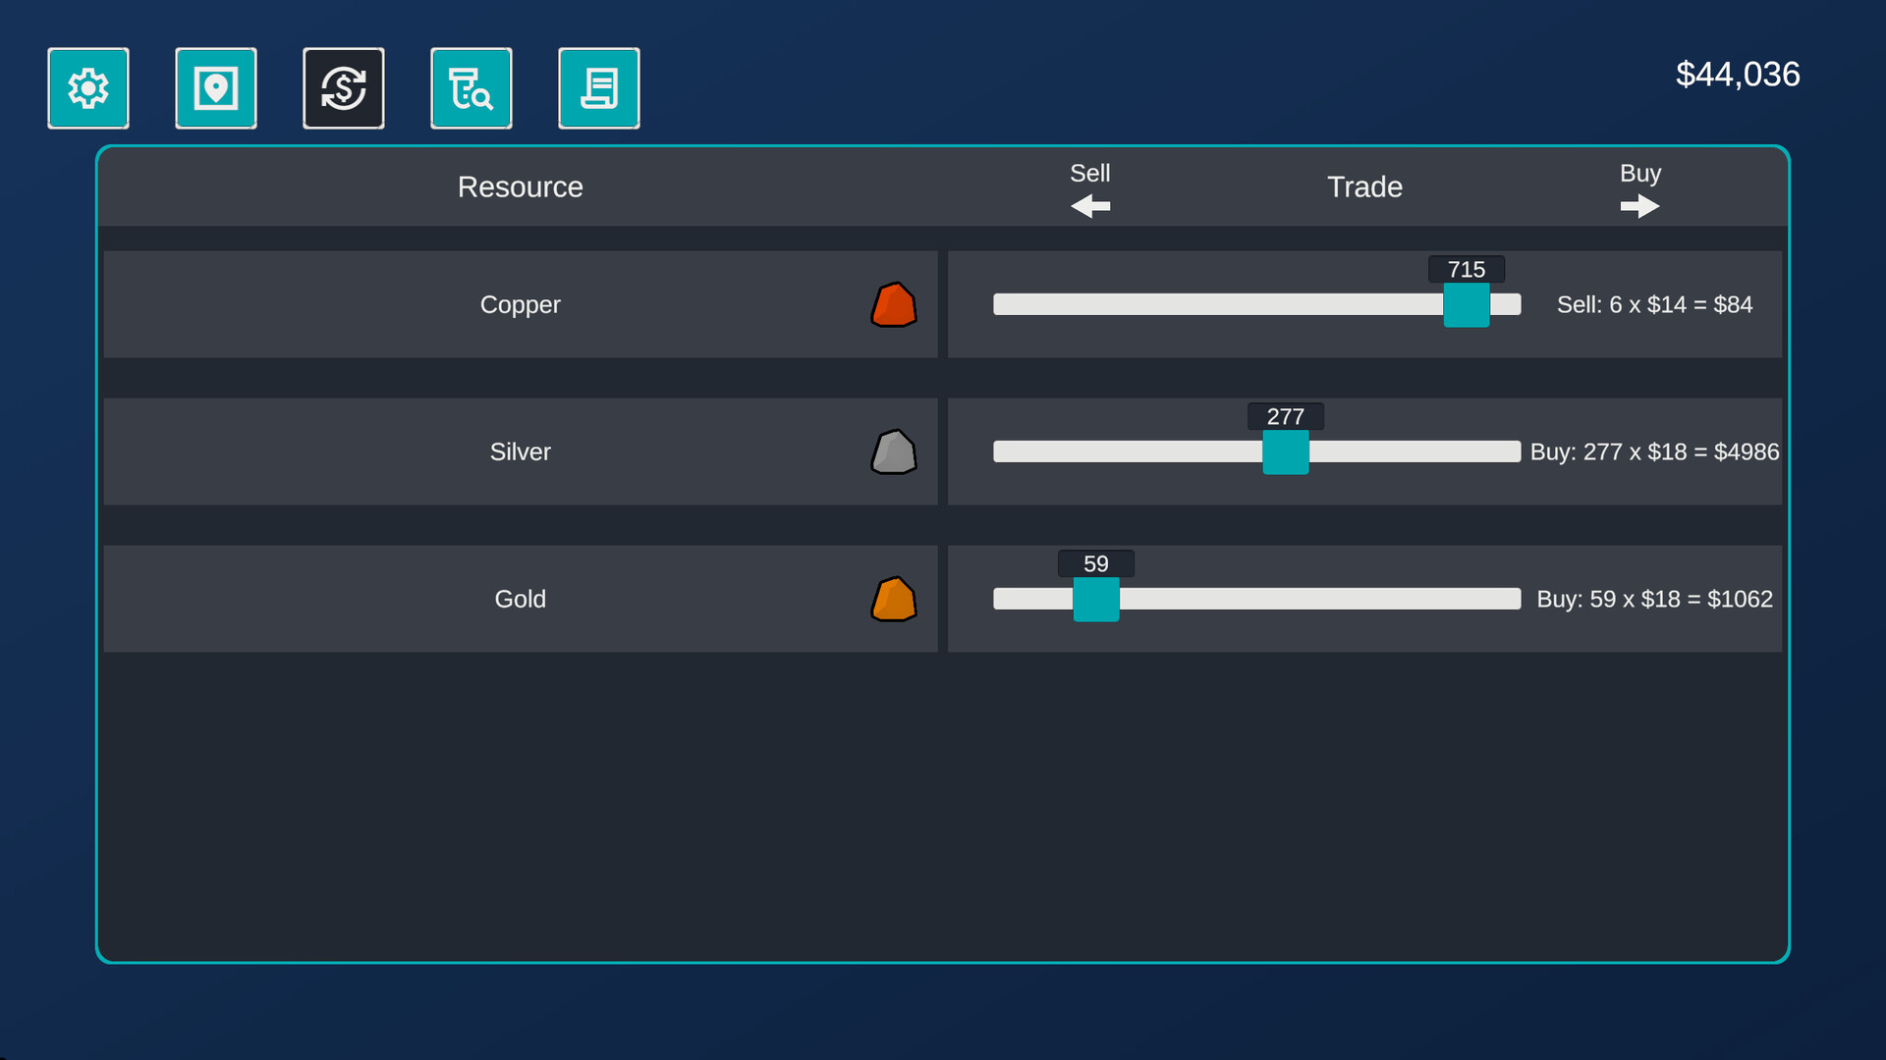
Task: Open the settings gear menu
Action: [88, 88]
